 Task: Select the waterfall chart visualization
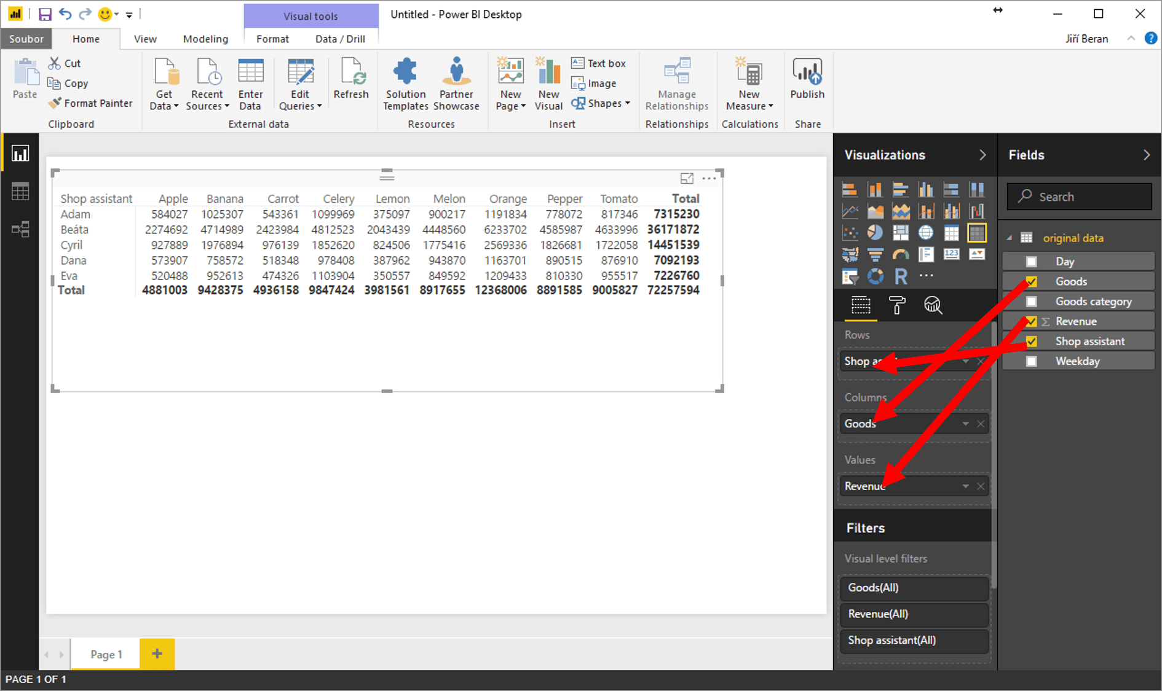[x=976, y=212]
